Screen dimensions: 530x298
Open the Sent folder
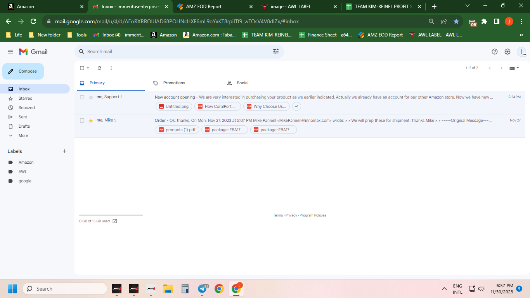(x=23, y=117)
